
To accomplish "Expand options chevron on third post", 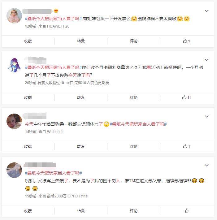I will pyautogui.click(x=206, y=116).
